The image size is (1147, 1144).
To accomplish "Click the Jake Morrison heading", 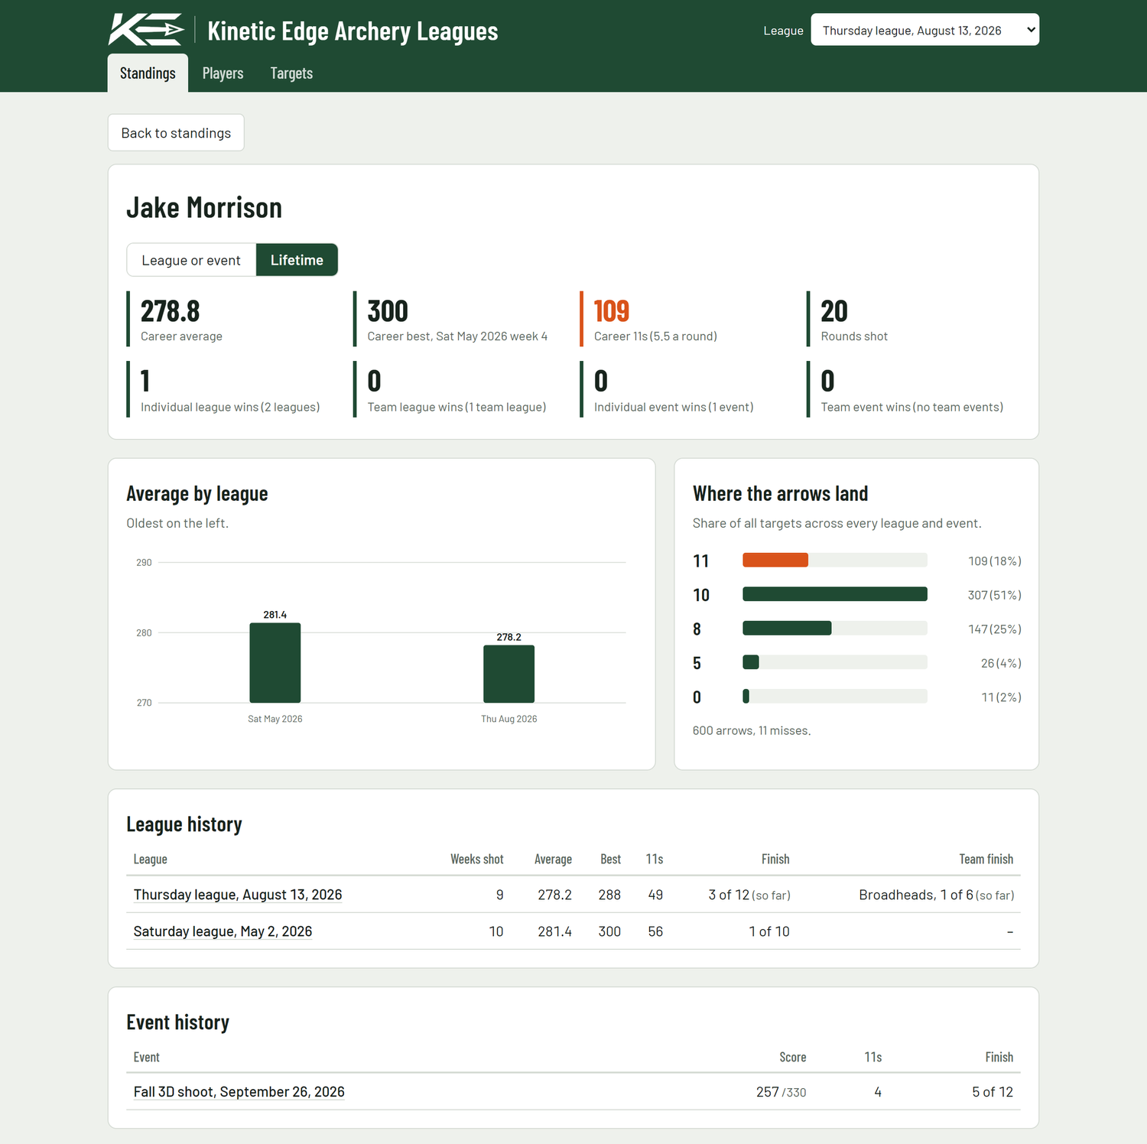I will tap(204, 208).
